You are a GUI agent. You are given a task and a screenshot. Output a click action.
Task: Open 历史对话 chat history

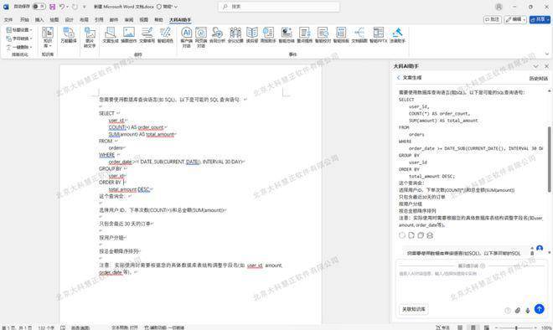click(x=539, y=78)
